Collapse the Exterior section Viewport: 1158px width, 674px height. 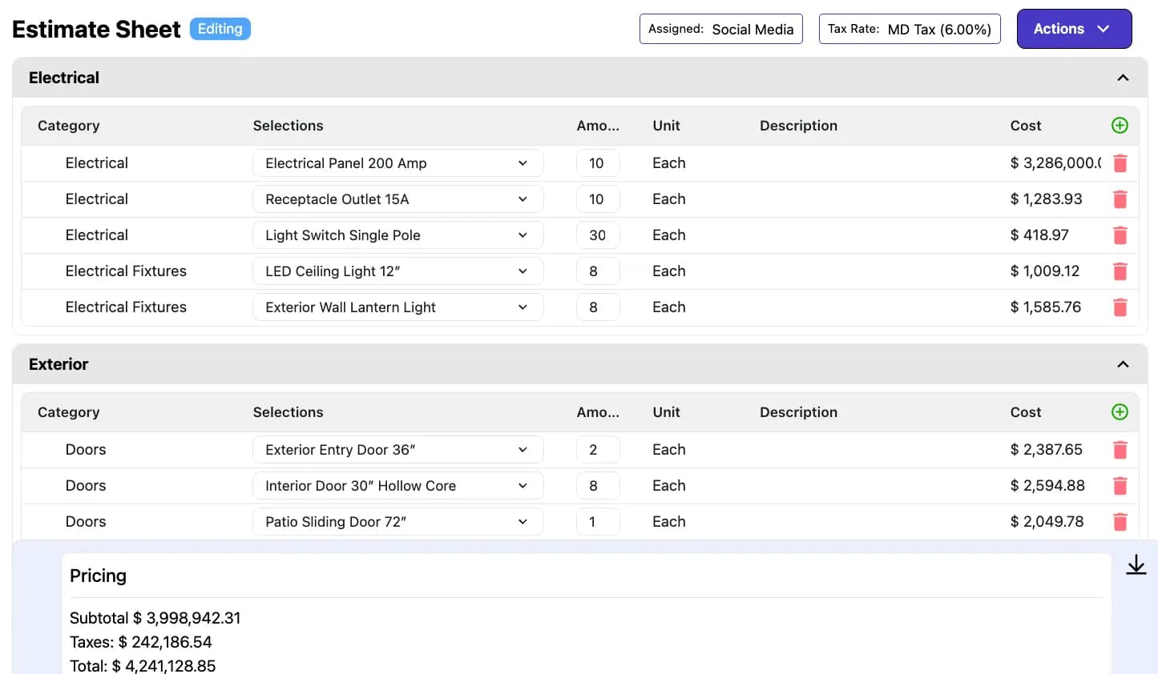coord(1122,363)
